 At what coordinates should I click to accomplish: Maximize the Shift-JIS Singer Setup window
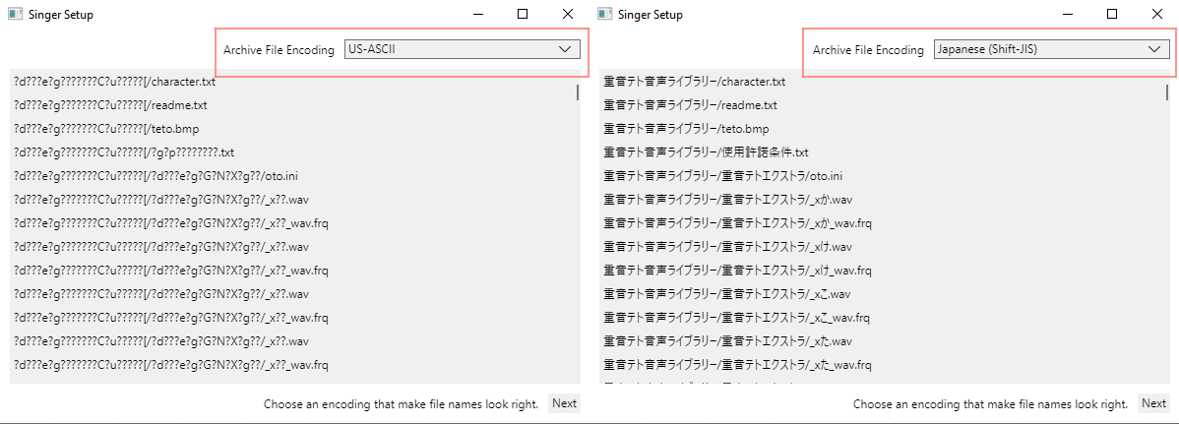pos(1112,15)
